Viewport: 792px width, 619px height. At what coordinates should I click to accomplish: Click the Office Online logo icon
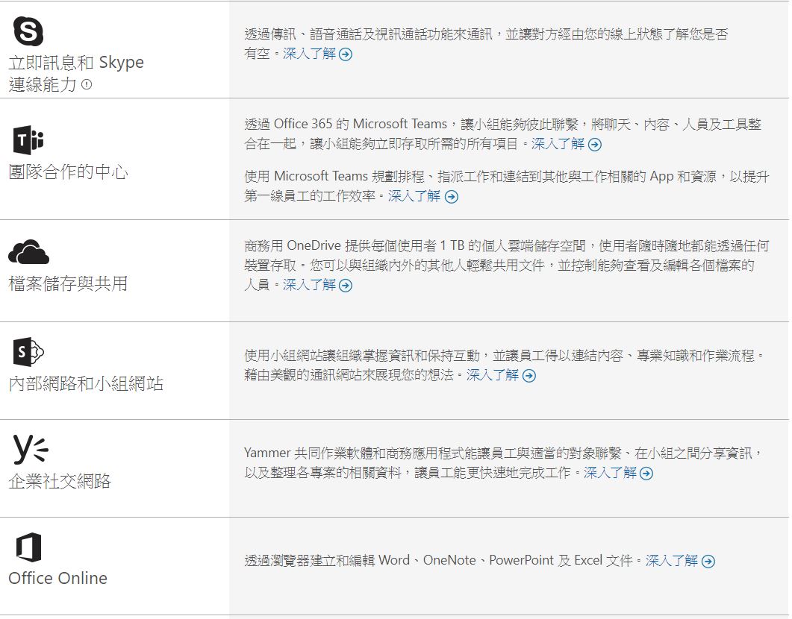[x=28, y=548]
